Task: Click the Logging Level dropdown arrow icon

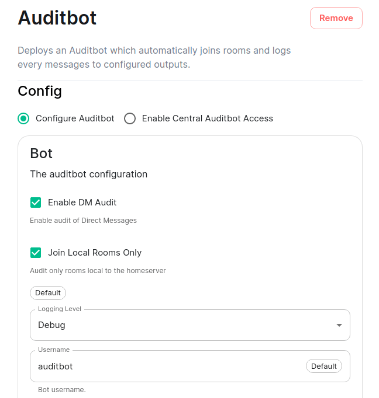Action: [x=339, y=325]
